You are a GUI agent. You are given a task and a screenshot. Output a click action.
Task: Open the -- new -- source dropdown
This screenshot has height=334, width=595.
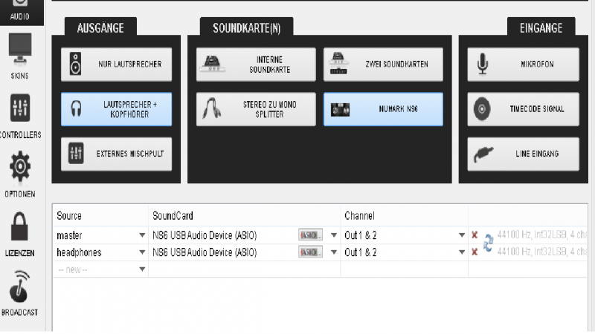[142, 269]
